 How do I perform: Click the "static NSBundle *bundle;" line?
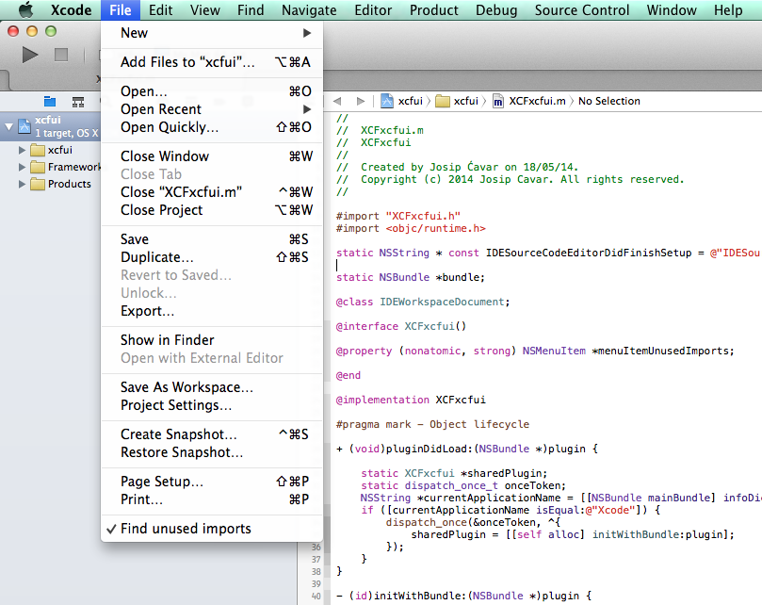click(x=410, y=277)
